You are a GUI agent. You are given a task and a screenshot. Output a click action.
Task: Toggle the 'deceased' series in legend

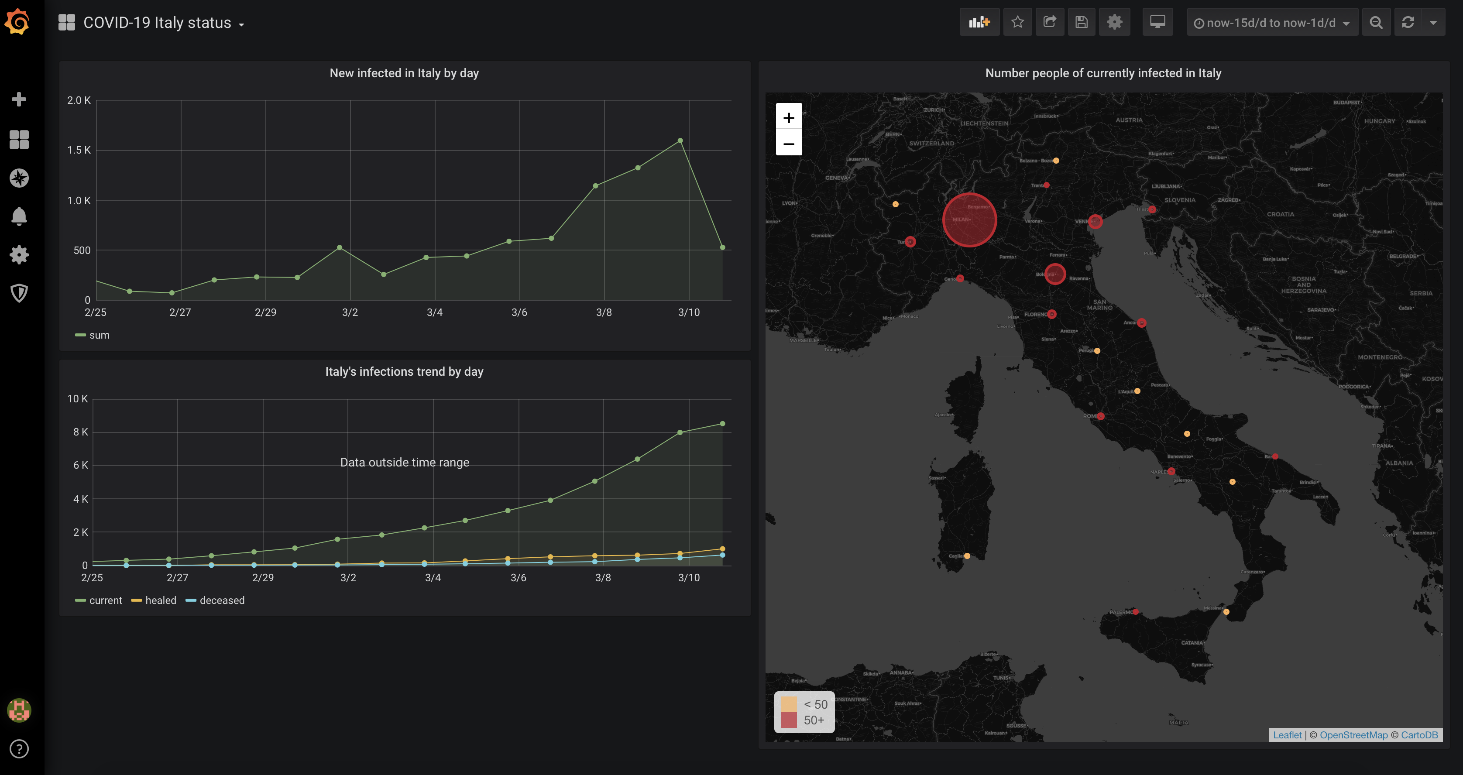coord(221,600)
